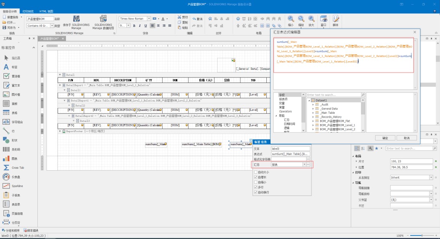Enable the 自缩小 checkbox
440x239 pixels.
(256, 182)
